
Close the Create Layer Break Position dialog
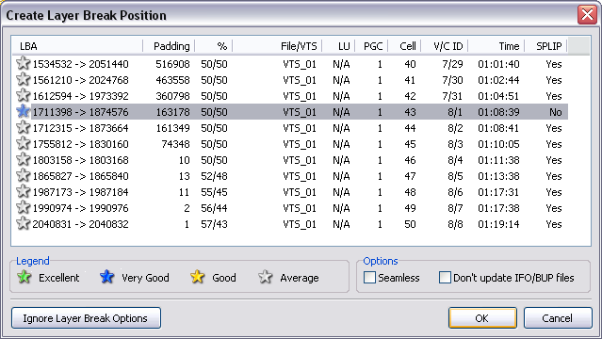coord(587,15)
